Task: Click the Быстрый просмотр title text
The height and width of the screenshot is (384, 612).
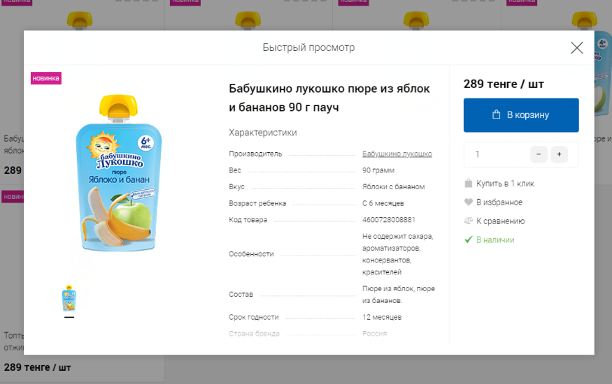Action: click(x=308, y=47)
